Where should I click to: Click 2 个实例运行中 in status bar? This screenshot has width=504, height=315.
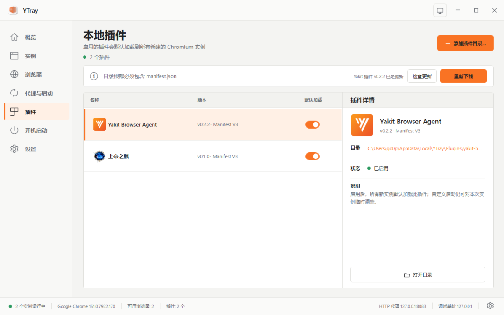(30, 306)
